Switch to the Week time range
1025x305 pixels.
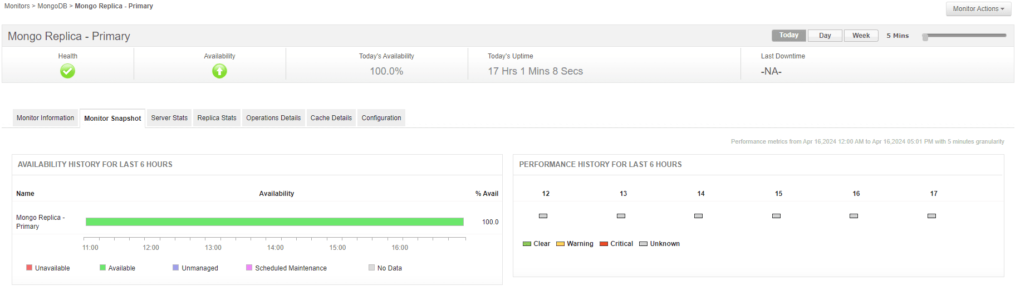pyautogui.click(x=861, y=36)
